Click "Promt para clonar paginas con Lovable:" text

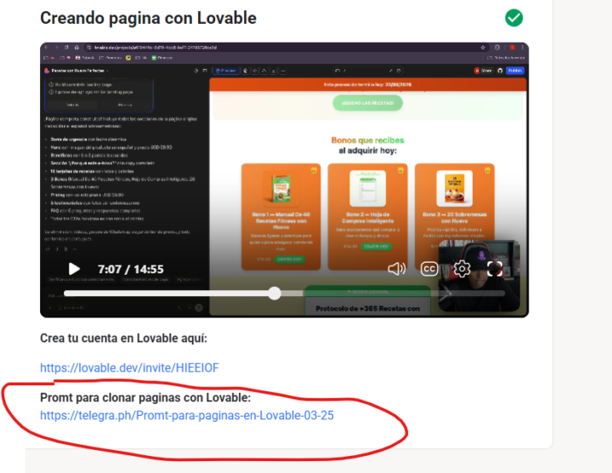pos(145,397)
